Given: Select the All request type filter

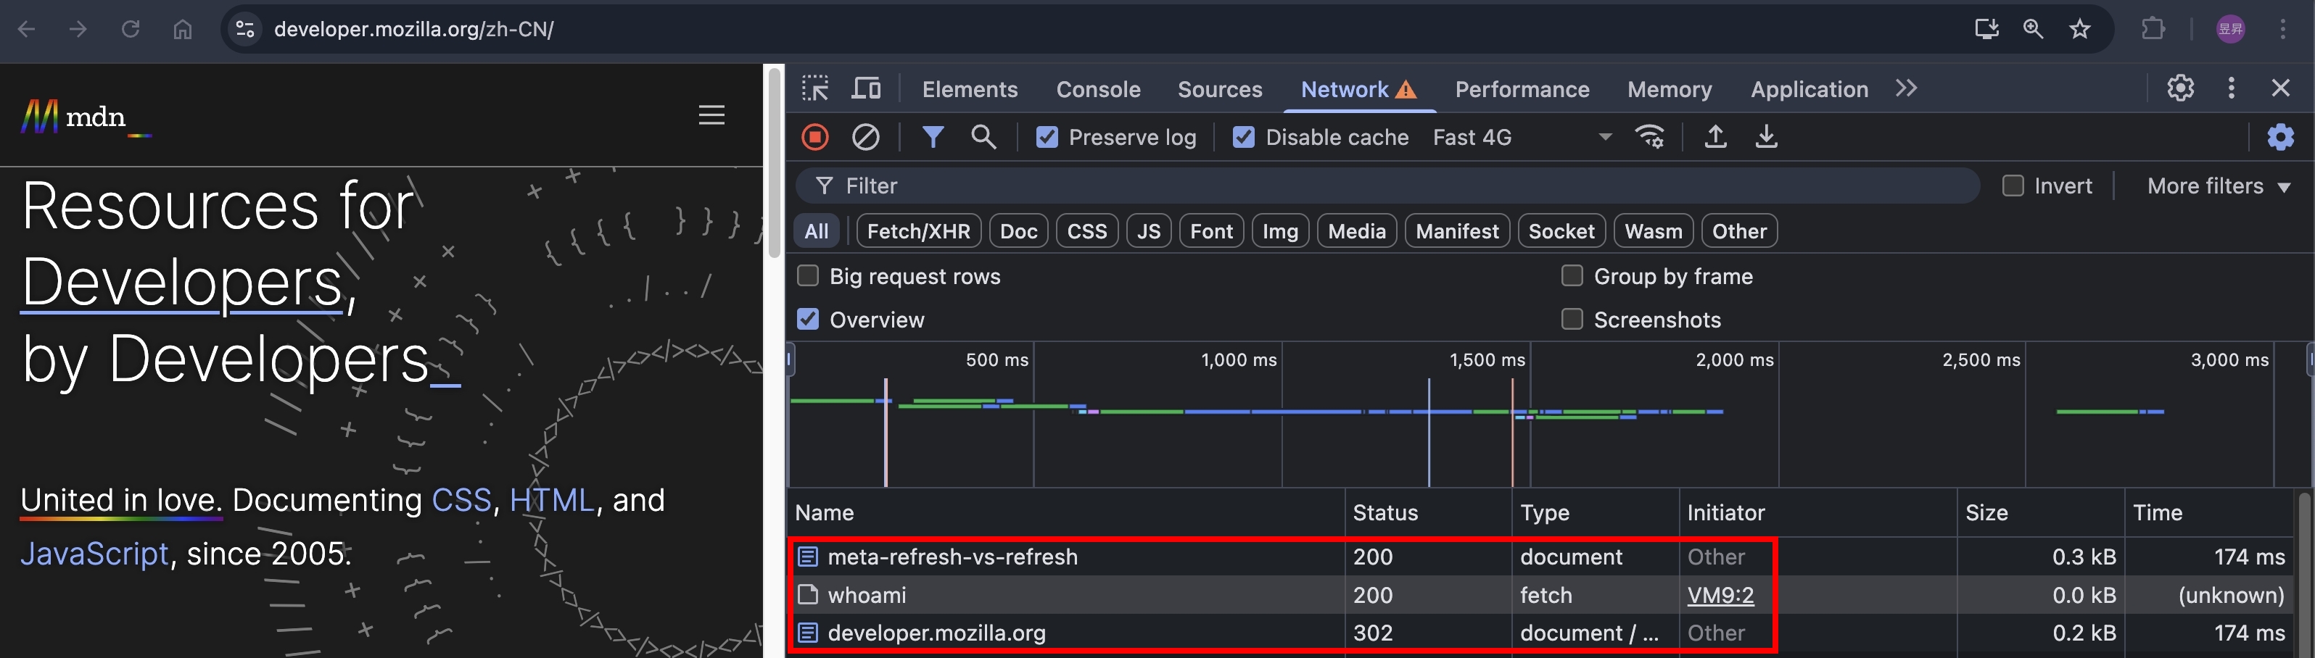Looking at the screenshot, I should pos(816,232).
